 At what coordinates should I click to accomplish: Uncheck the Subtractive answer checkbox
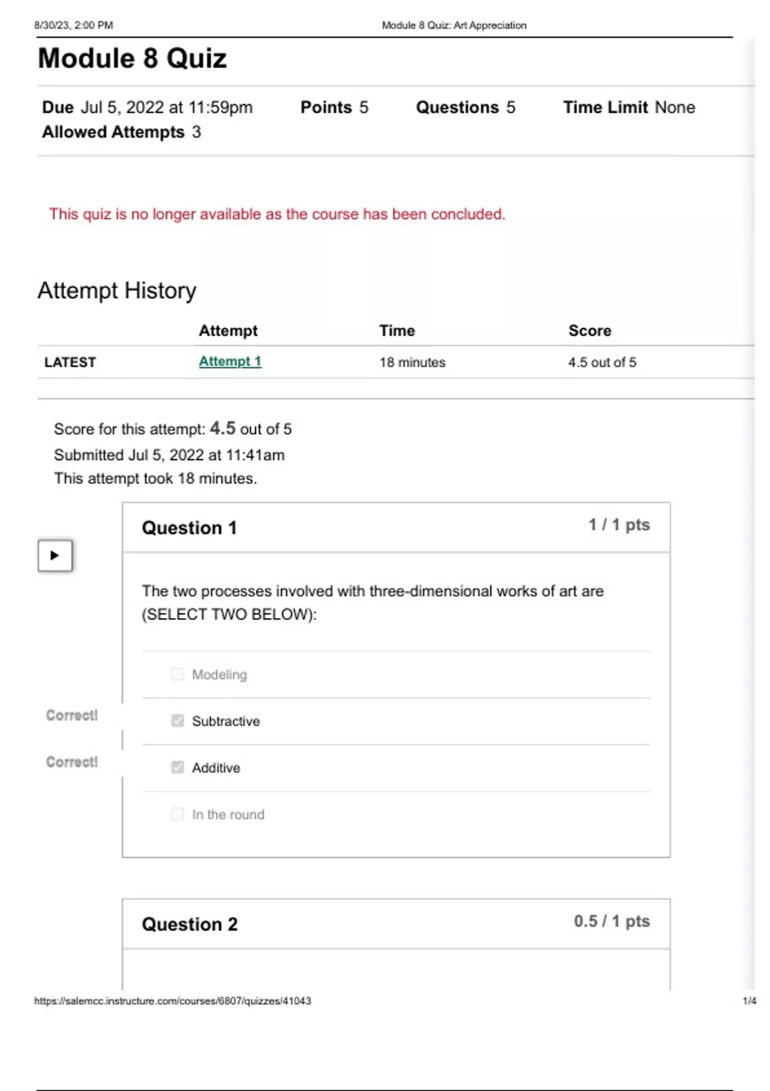pos(178,721)
